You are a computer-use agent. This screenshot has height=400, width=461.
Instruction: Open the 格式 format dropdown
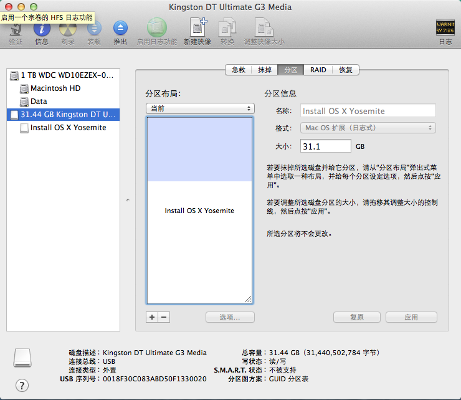click(368, 128)
